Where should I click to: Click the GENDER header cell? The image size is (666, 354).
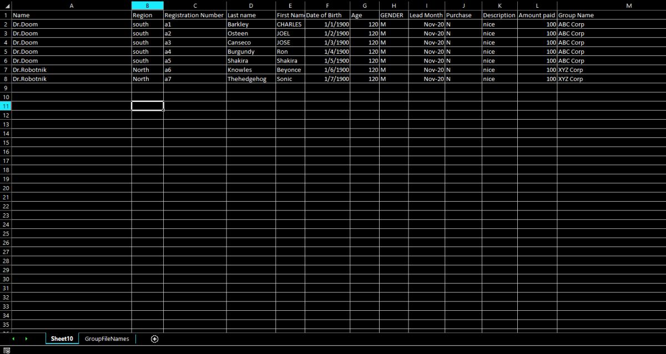coord(394,15)
